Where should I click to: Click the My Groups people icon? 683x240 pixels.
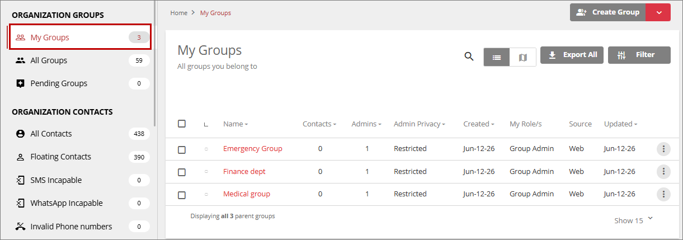click(21, 37)
